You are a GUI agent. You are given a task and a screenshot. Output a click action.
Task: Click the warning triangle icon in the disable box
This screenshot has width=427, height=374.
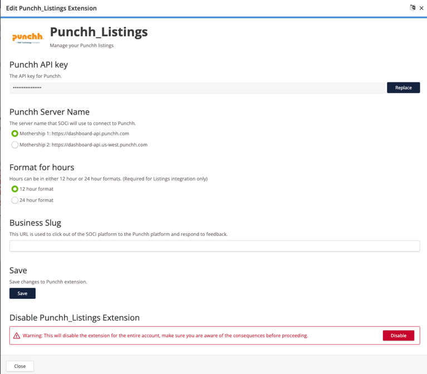[17, 336]
